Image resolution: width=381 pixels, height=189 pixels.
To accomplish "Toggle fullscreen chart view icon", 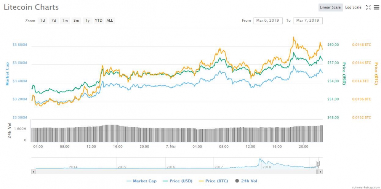I will coord(368,7).
